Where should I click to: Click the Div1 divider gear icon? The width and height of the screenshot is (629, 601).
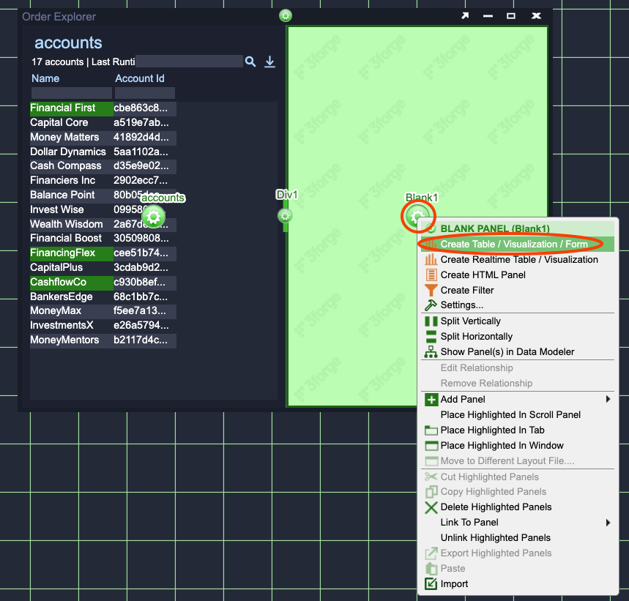285,216
